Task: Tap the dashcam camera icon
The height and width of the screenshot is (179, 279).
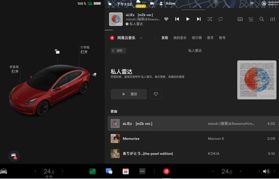Action: (x=152, y=3)
